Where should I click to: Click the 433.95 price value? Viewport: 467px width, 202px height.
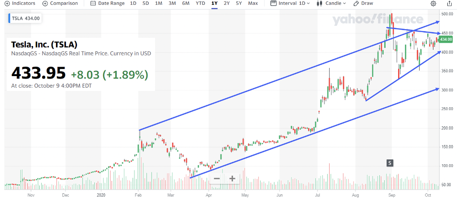(38, 73)
